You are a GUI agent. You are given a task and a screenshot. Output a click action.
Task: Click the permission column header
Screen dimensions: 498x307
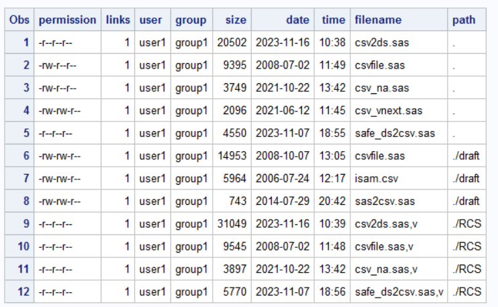point(66,20)
